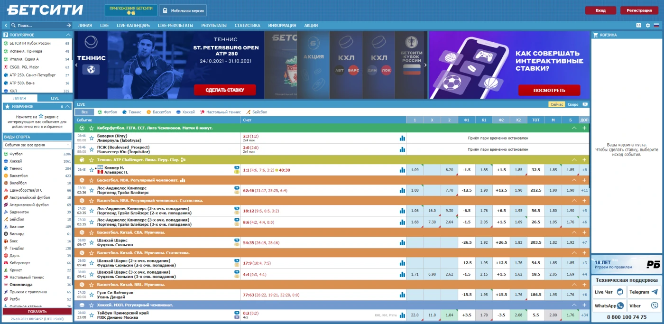Add Бавария (Kray) match to favorites star
664x324 pixels.
(x=92, y=138)
